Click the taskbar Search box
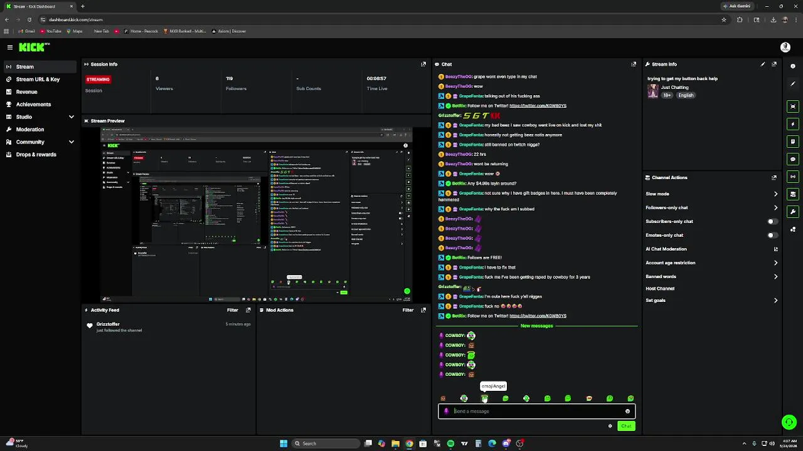 [326, 443]
